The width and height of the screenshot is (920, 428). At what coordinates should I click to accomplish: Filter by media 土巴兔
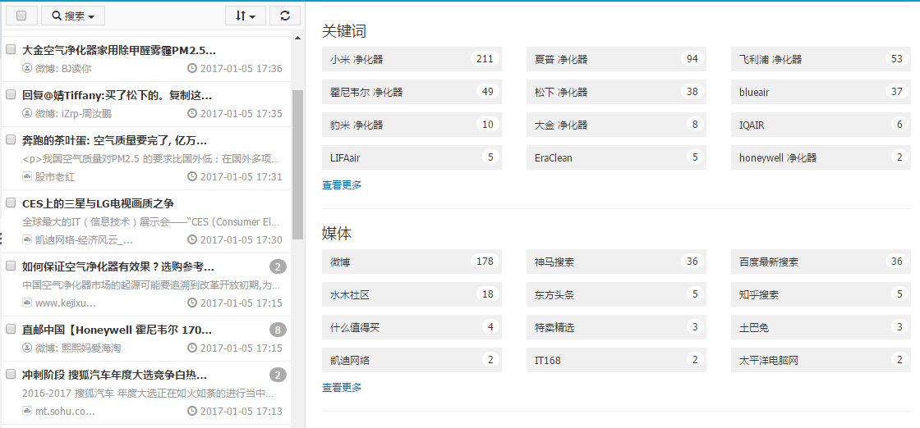821,327
